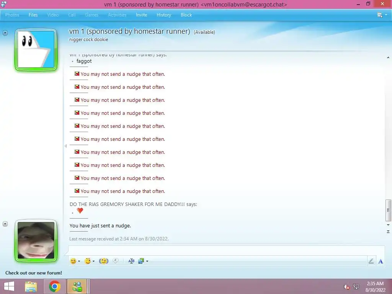Expand the background dropdown arrow
Image resolution: width=392 pixels, height=294 pixels.
[147, 261]
